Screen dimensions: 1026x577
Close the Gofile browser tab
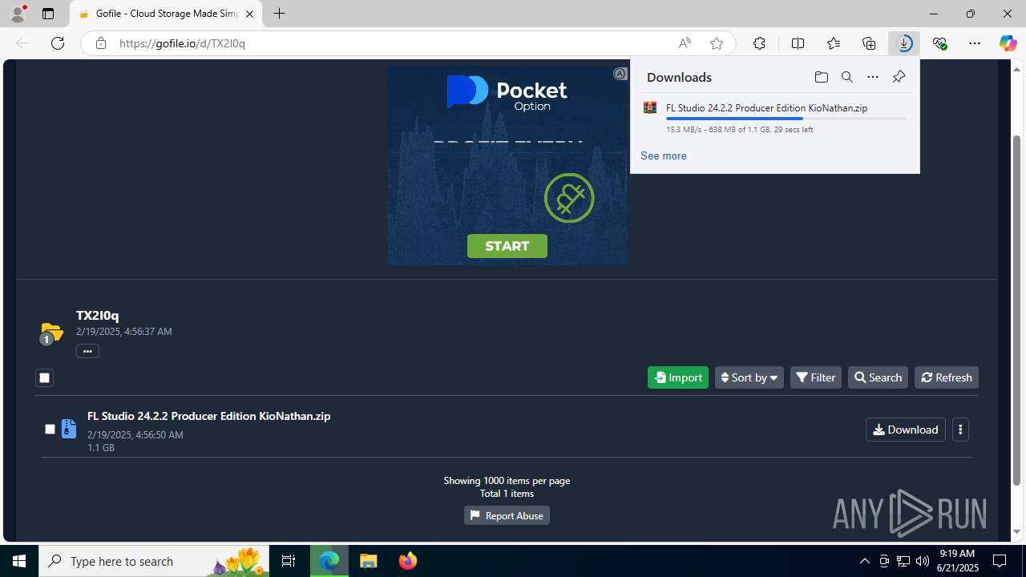pos(249,14)
